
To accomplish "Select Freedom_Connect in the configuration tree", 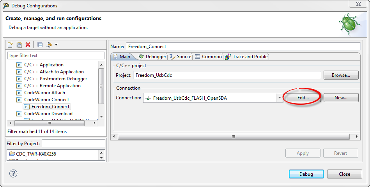I will point(50,107).
